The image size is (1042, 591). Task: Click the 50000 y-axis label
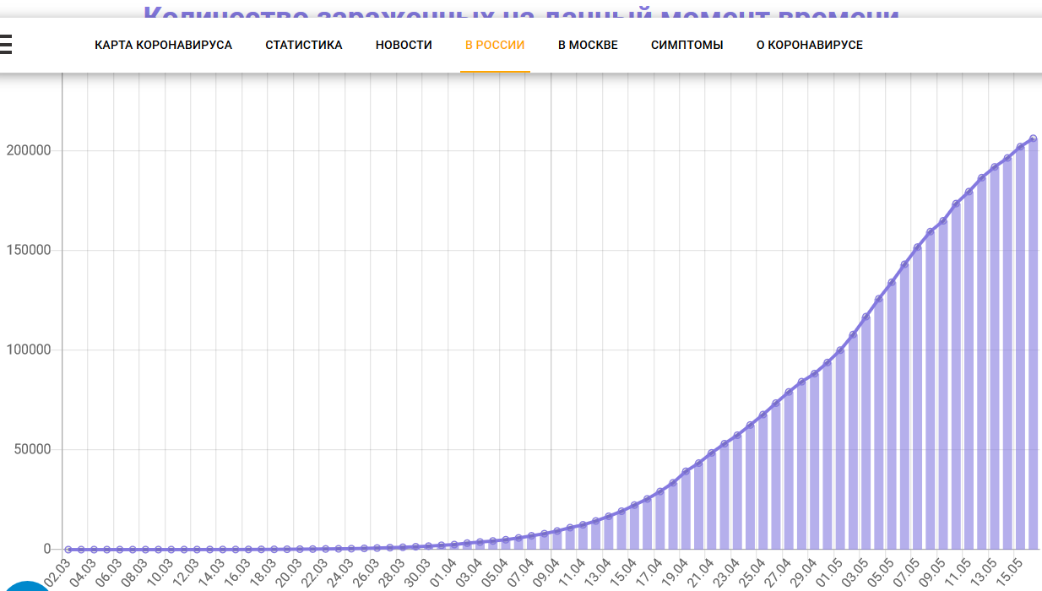32,449
